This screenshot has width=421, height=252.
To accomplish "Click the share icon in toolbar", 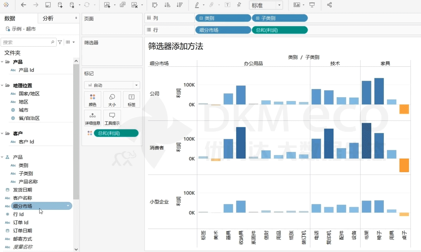I will click(x=329, y=5).
